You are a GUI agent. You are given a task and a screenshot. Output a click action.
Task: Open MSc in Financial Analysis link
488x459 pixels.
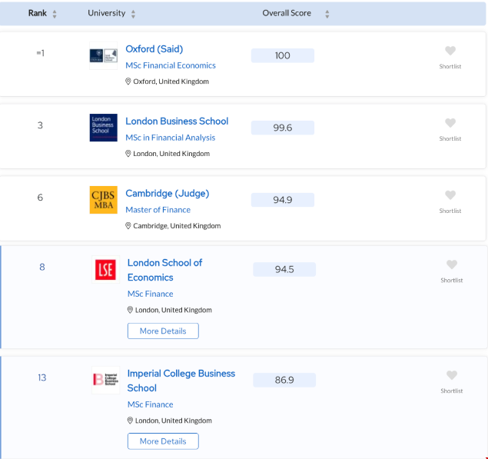[x=171, y=138]
